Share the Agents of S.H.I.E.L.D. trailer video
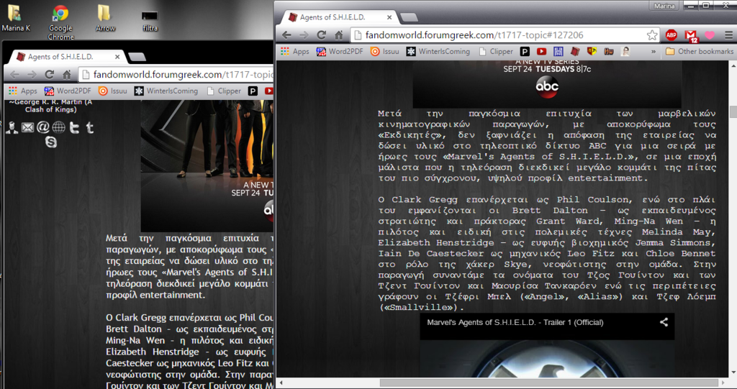 point(664,322)
